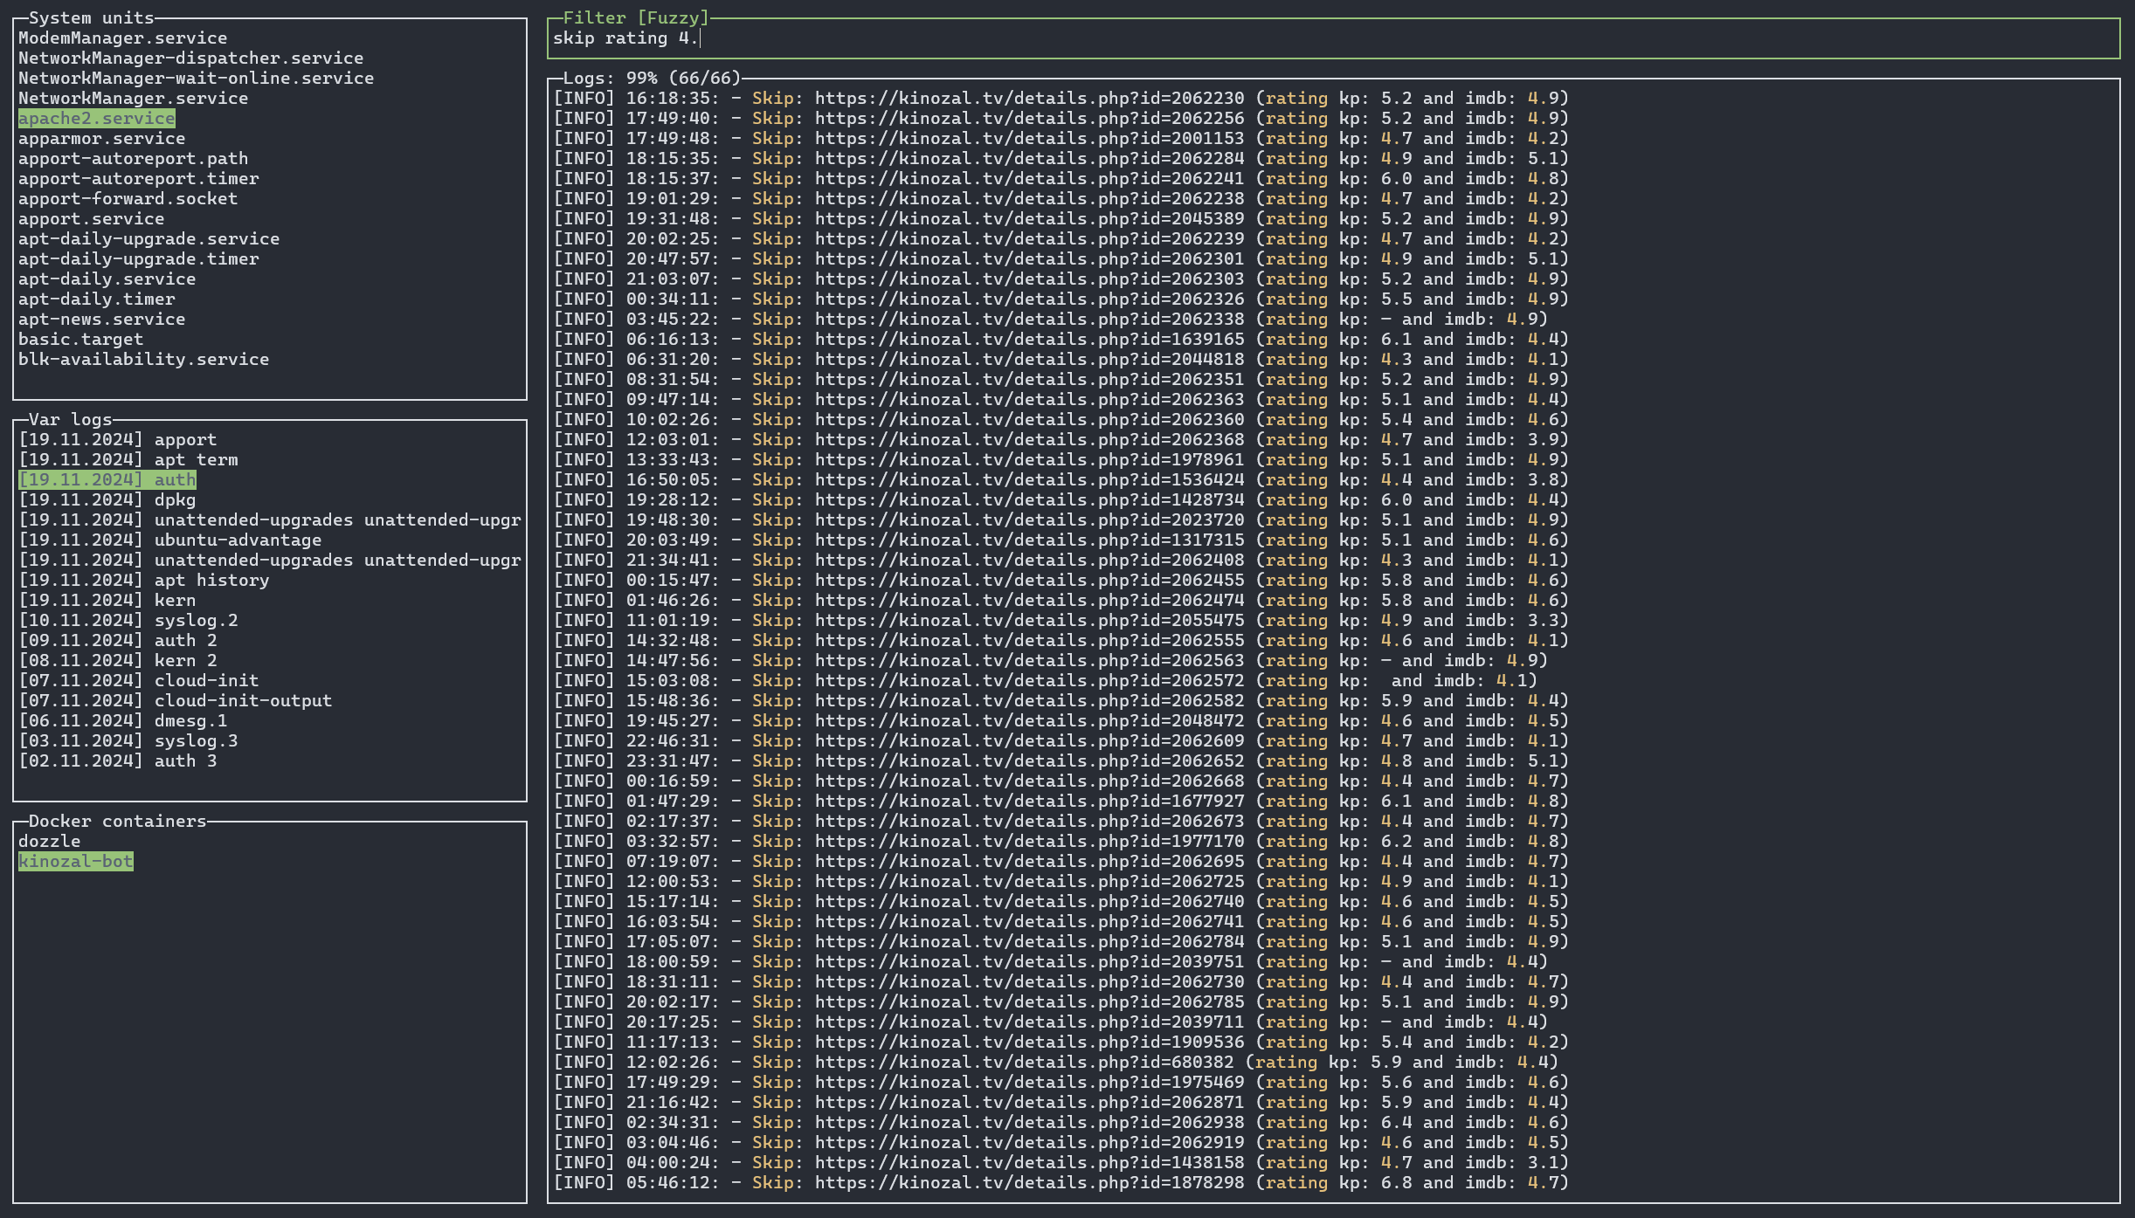Image resolution: width=2135 pixels, height=1218 pixels.
Task: Focus the Filter [Fuzzy] input field
Action: pos(1333,38)
